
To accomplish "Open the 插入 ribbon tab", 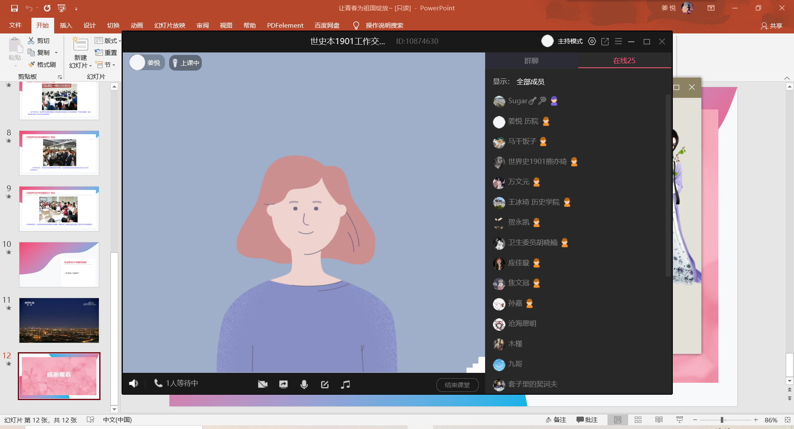I will tap(66, 25).
